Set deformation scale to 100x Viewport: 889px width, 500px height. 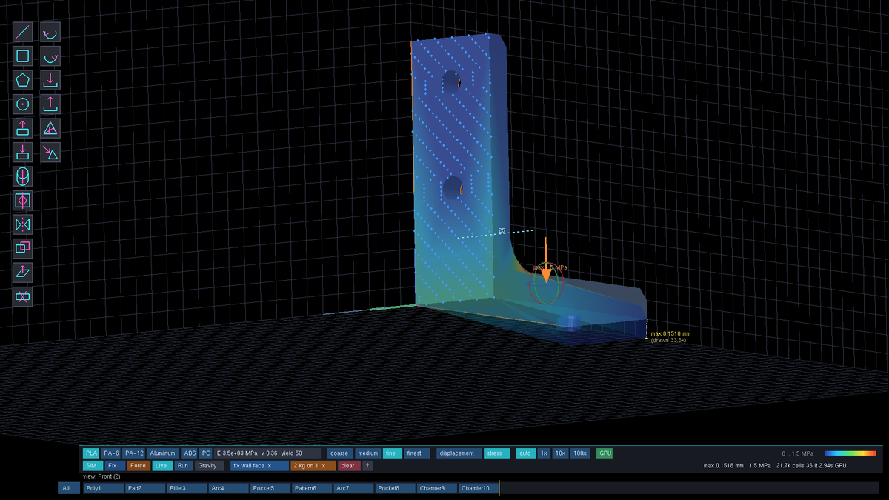click(580, 453)
